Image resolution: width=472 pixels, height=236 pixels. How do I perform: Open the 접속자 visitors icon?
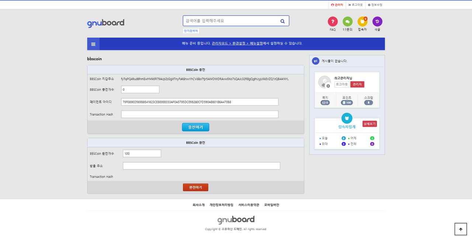pos(362,21)
